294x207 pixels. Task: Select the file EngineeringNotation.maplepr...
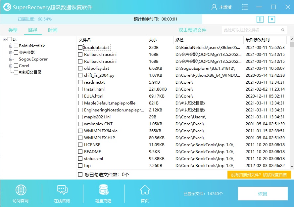(x=114, y=110)
